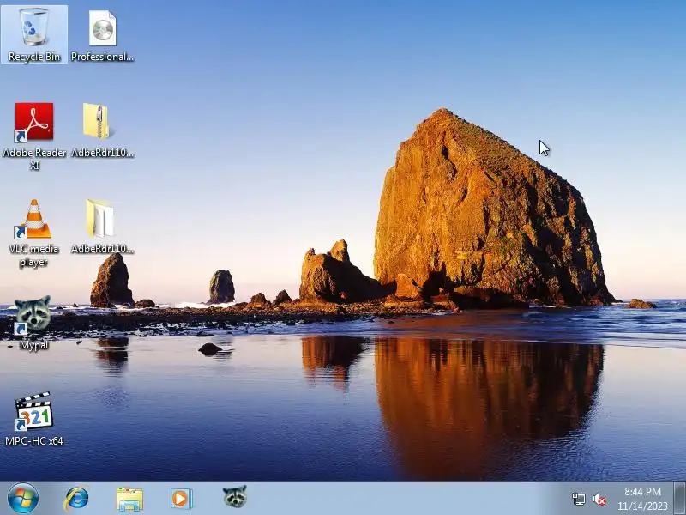
Task: Click the "MPC-HC x64" label text
Action: tap(34, 441)
